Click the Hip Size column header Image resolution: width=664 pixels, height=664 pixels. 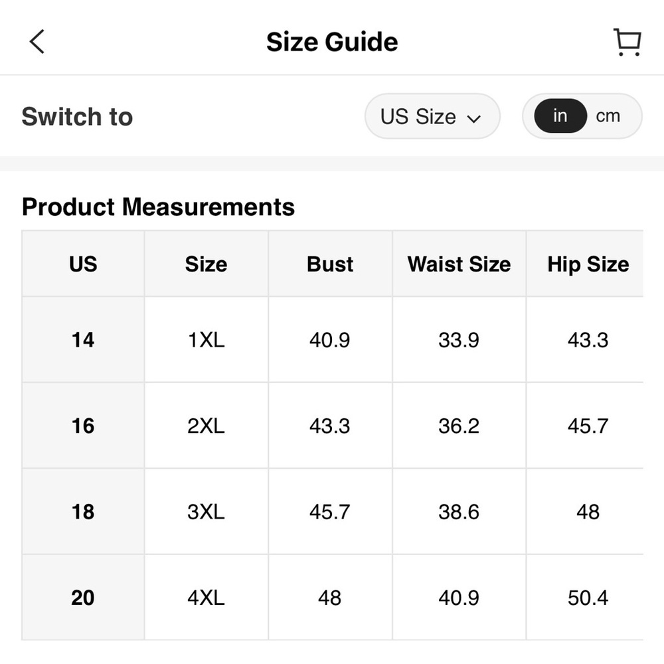[x=588, y=264]
